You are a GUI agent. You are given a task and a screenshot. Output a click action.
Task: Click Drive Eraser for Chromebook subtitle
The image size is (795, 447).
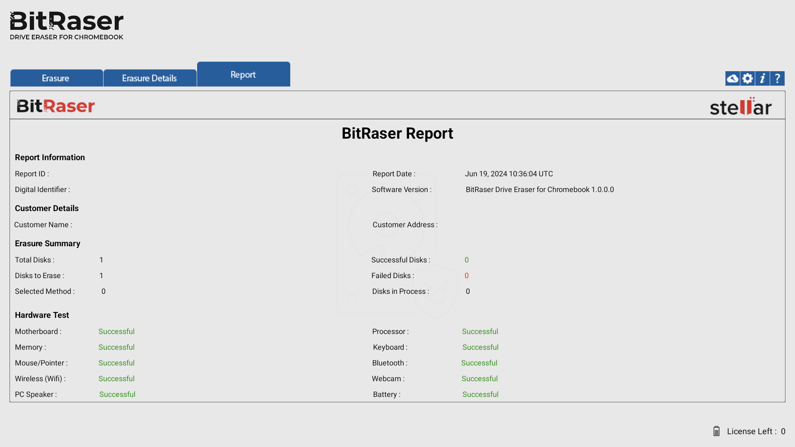coord(67,37)
